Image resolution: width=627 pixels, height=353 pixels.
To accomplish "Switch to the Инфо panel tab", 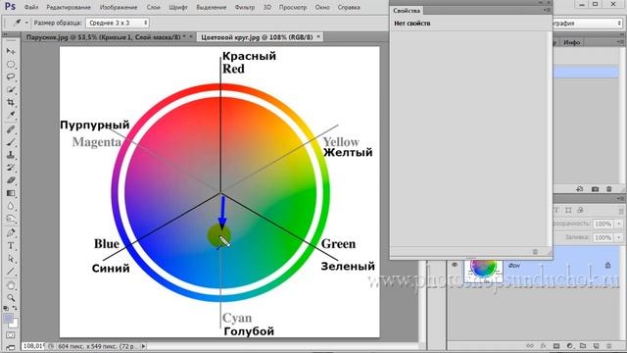I will [571, 42].
